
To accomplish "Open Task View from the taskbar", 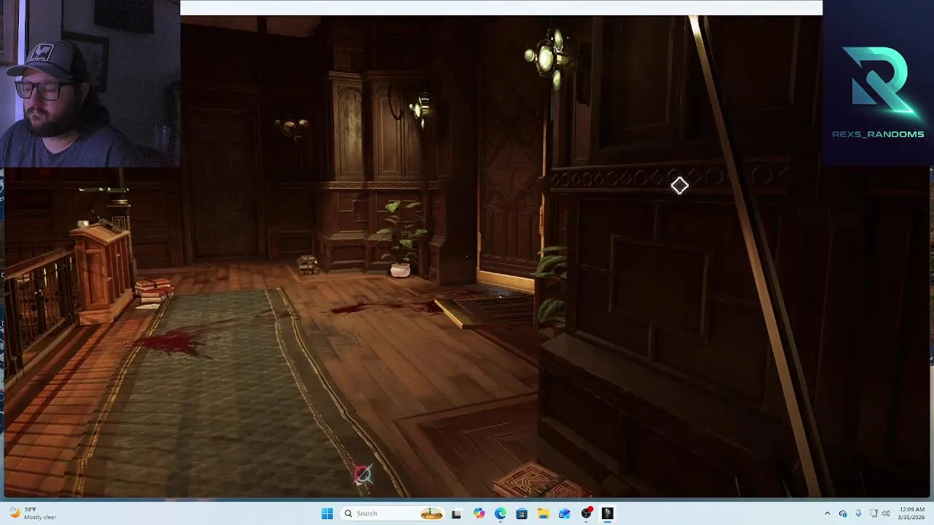I will tap(457, 513).
